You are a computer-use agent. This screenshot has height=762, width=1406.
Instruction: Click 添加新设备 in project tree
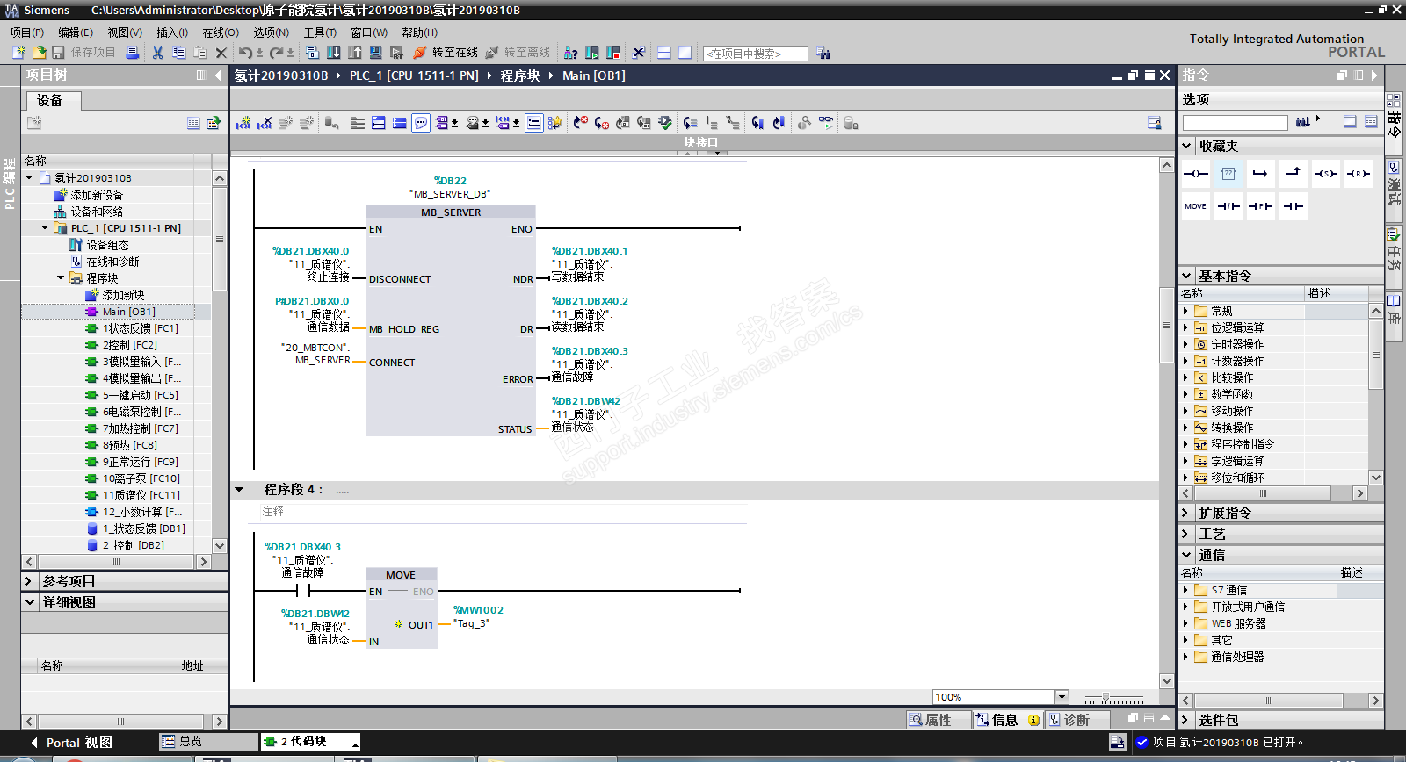click(97, 195)
